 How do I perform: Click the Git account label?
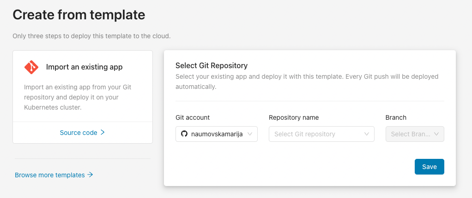pos(193,117)
